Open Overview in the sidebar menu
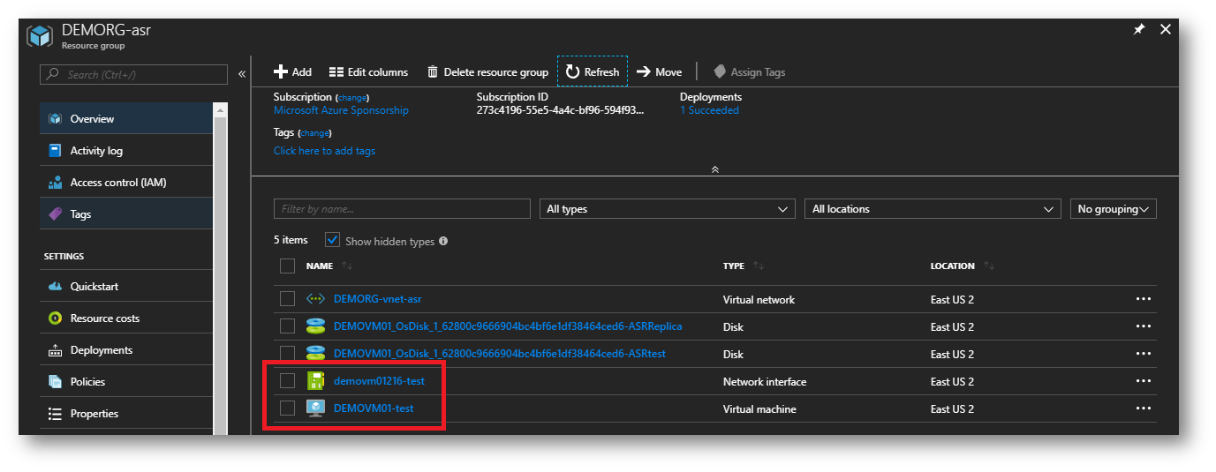Viewport: 1216px width, 472px height. [126, 119]
